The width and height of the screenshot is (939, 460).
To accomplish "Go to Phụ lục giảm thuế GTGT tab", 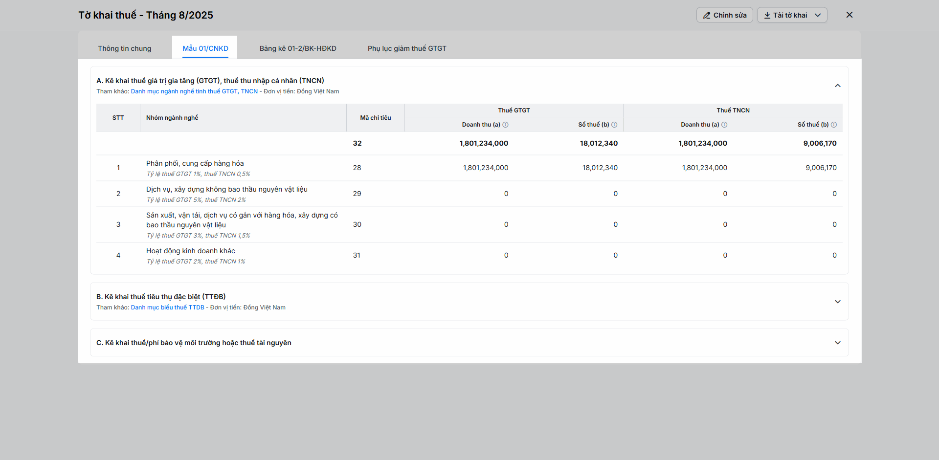I will [x=407, y=48].
